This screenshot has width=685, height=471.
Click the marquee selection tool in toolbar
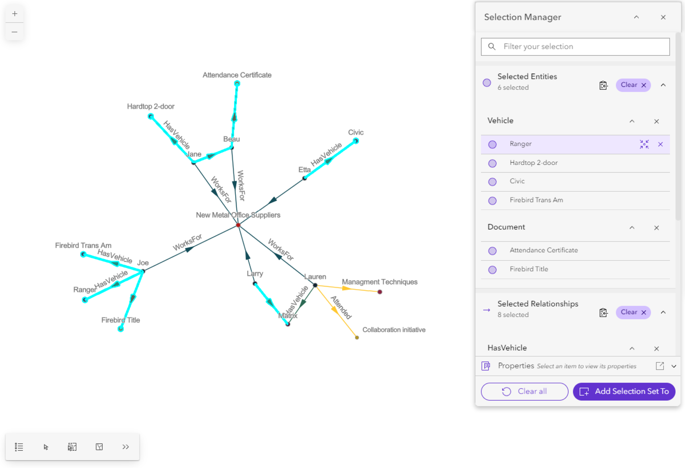72,446
